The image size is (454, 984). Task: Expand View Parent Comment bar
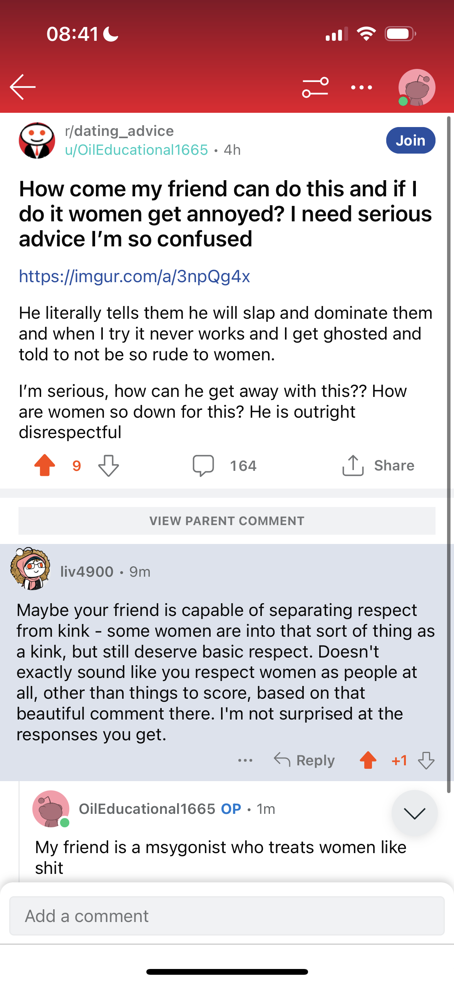coord(227,521)
